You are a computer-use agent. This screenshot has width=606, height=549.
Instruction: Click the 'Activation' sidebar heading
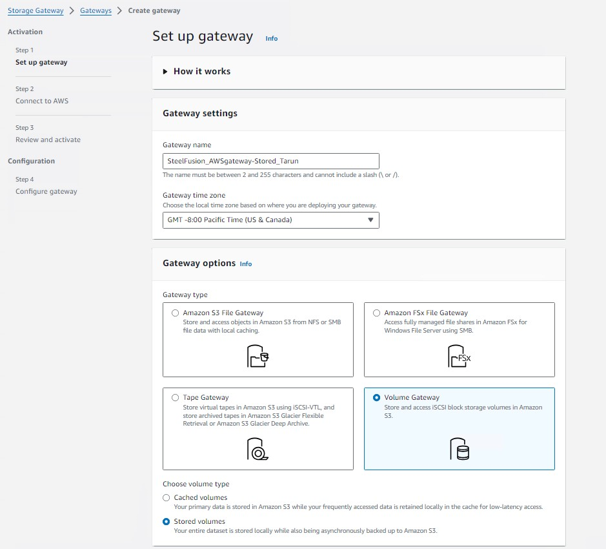pyautogui.click(x=25, y=32)
